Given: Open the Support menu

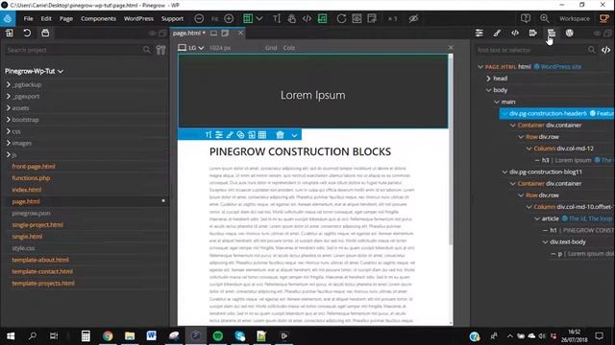Looking at the screenshot, I should coord(172,18).
